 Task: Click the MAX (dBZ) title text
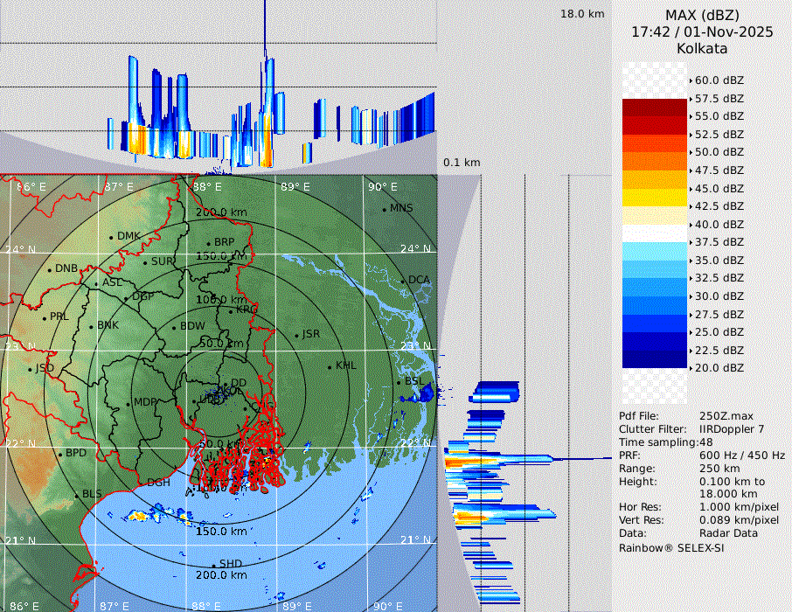click(x=702, y=15)
